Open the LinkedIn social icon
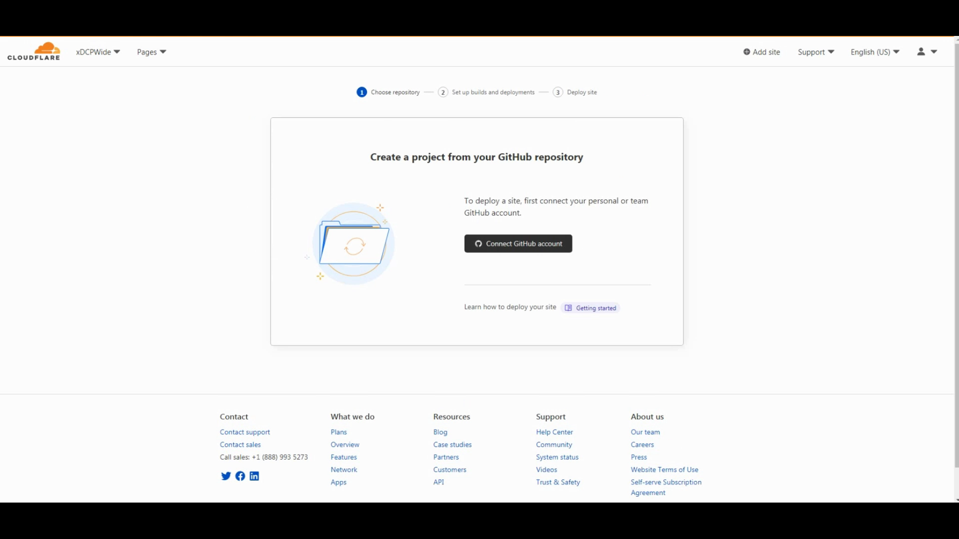The image size is (959, 539). pyautogui.click(x=254, y=476)
